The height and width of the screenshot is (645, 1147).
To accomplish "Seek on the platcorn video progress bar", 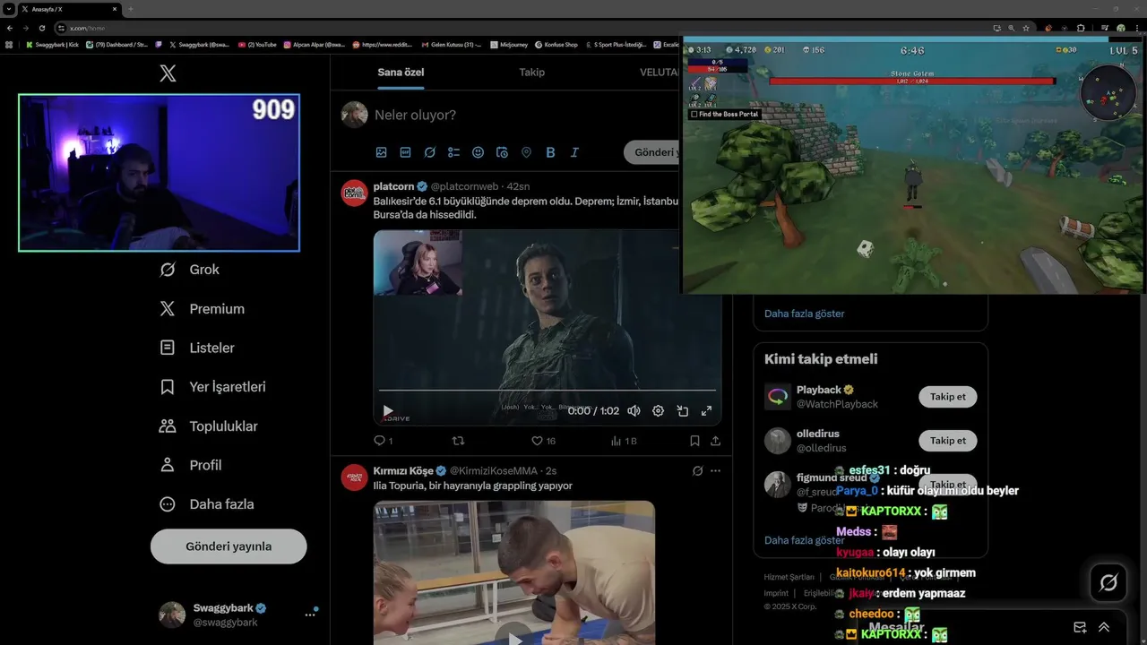I will (x=547, y=391).
